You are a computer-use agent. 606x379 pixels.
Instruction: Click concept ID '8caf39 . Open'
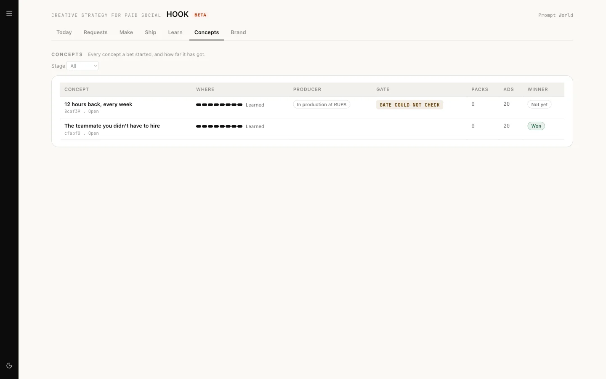tap(82, 112)
